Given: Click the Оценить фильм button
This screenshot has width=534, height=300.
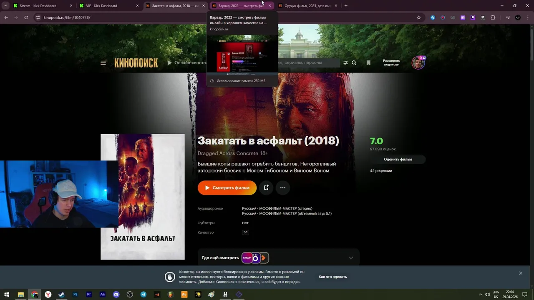Looking at the screenshot, I should tap(398, 159).
